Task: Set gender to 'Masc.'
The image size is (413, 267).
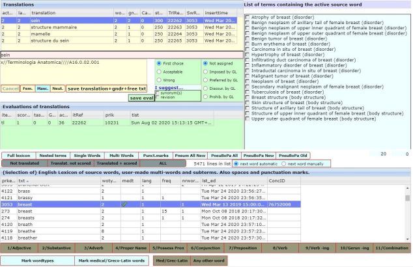Action: click(44, 88)
